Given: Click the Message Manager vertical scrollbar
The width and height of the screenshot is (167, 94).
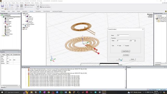Looking at the screenshot, I should tap(125, 78).
